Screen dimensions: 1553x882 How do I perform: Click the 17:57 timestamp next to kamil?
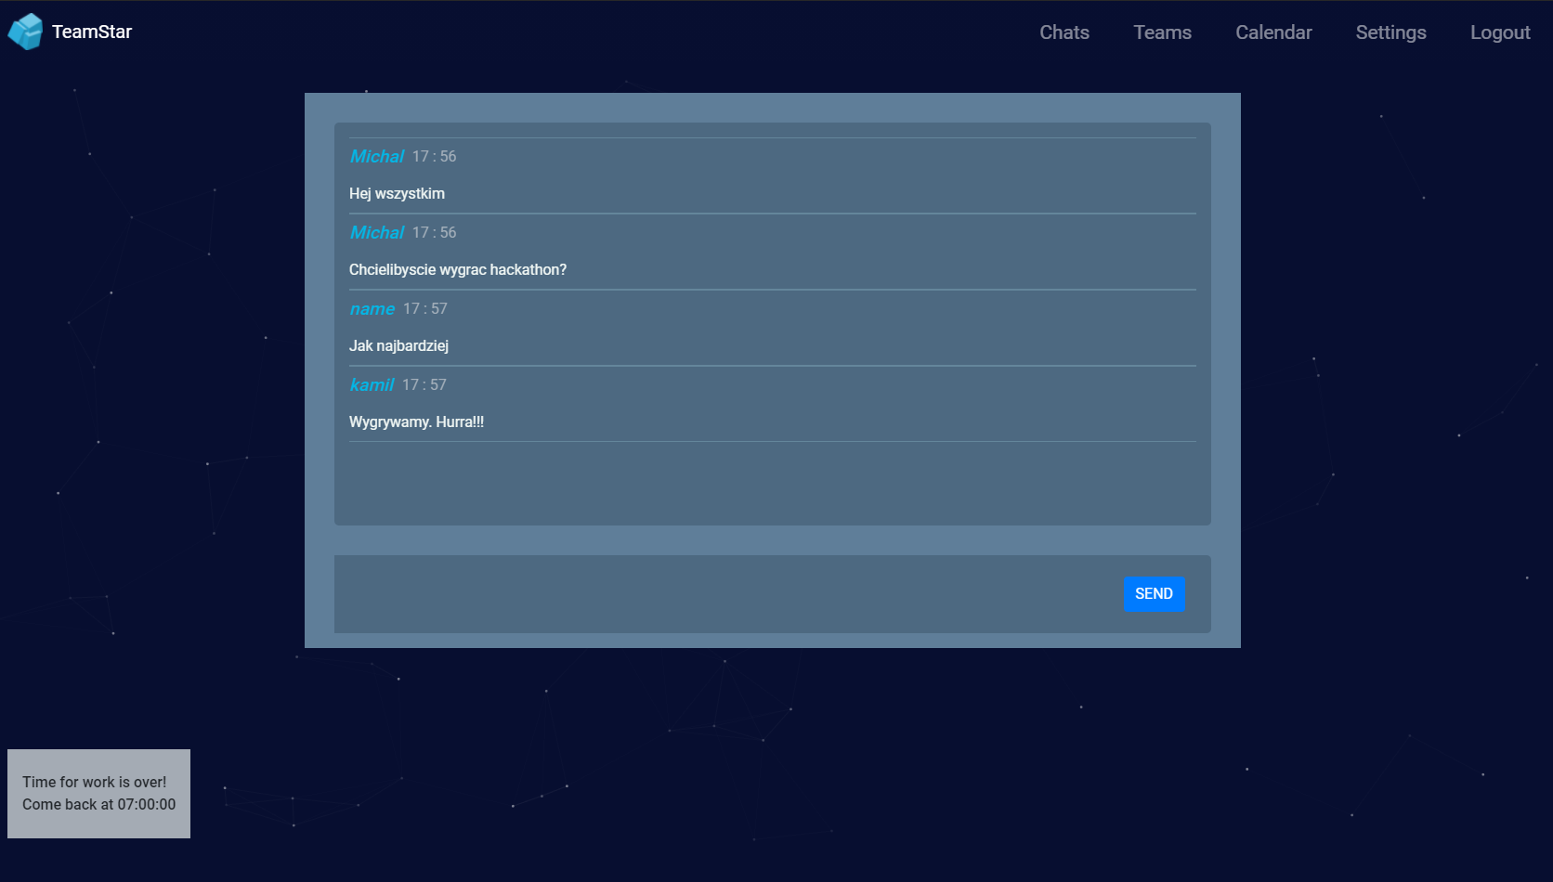point(424,384)
